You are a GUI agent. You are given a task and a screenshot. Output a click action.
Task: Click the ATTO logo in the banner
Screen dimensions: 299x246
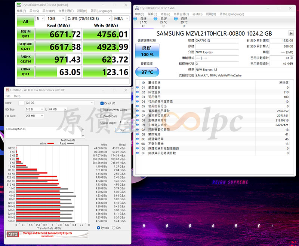tap(13, 234)
